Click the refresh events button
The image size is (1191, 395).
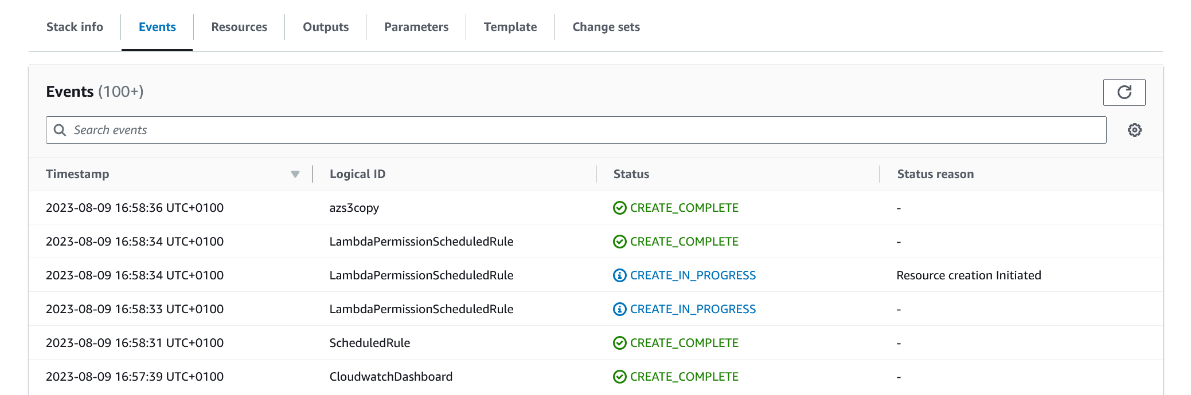click(1124, 92)
